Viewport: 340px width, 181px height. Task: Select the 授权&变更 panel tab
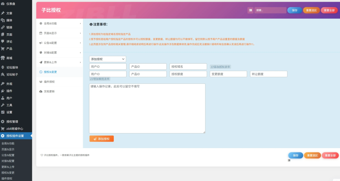(60, 72)
